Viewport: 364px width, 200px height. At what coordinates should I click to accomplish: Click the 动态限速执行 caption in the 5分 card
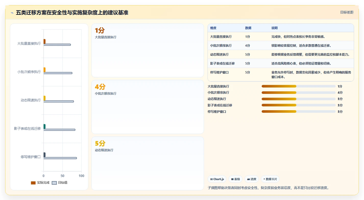[104, 150]
